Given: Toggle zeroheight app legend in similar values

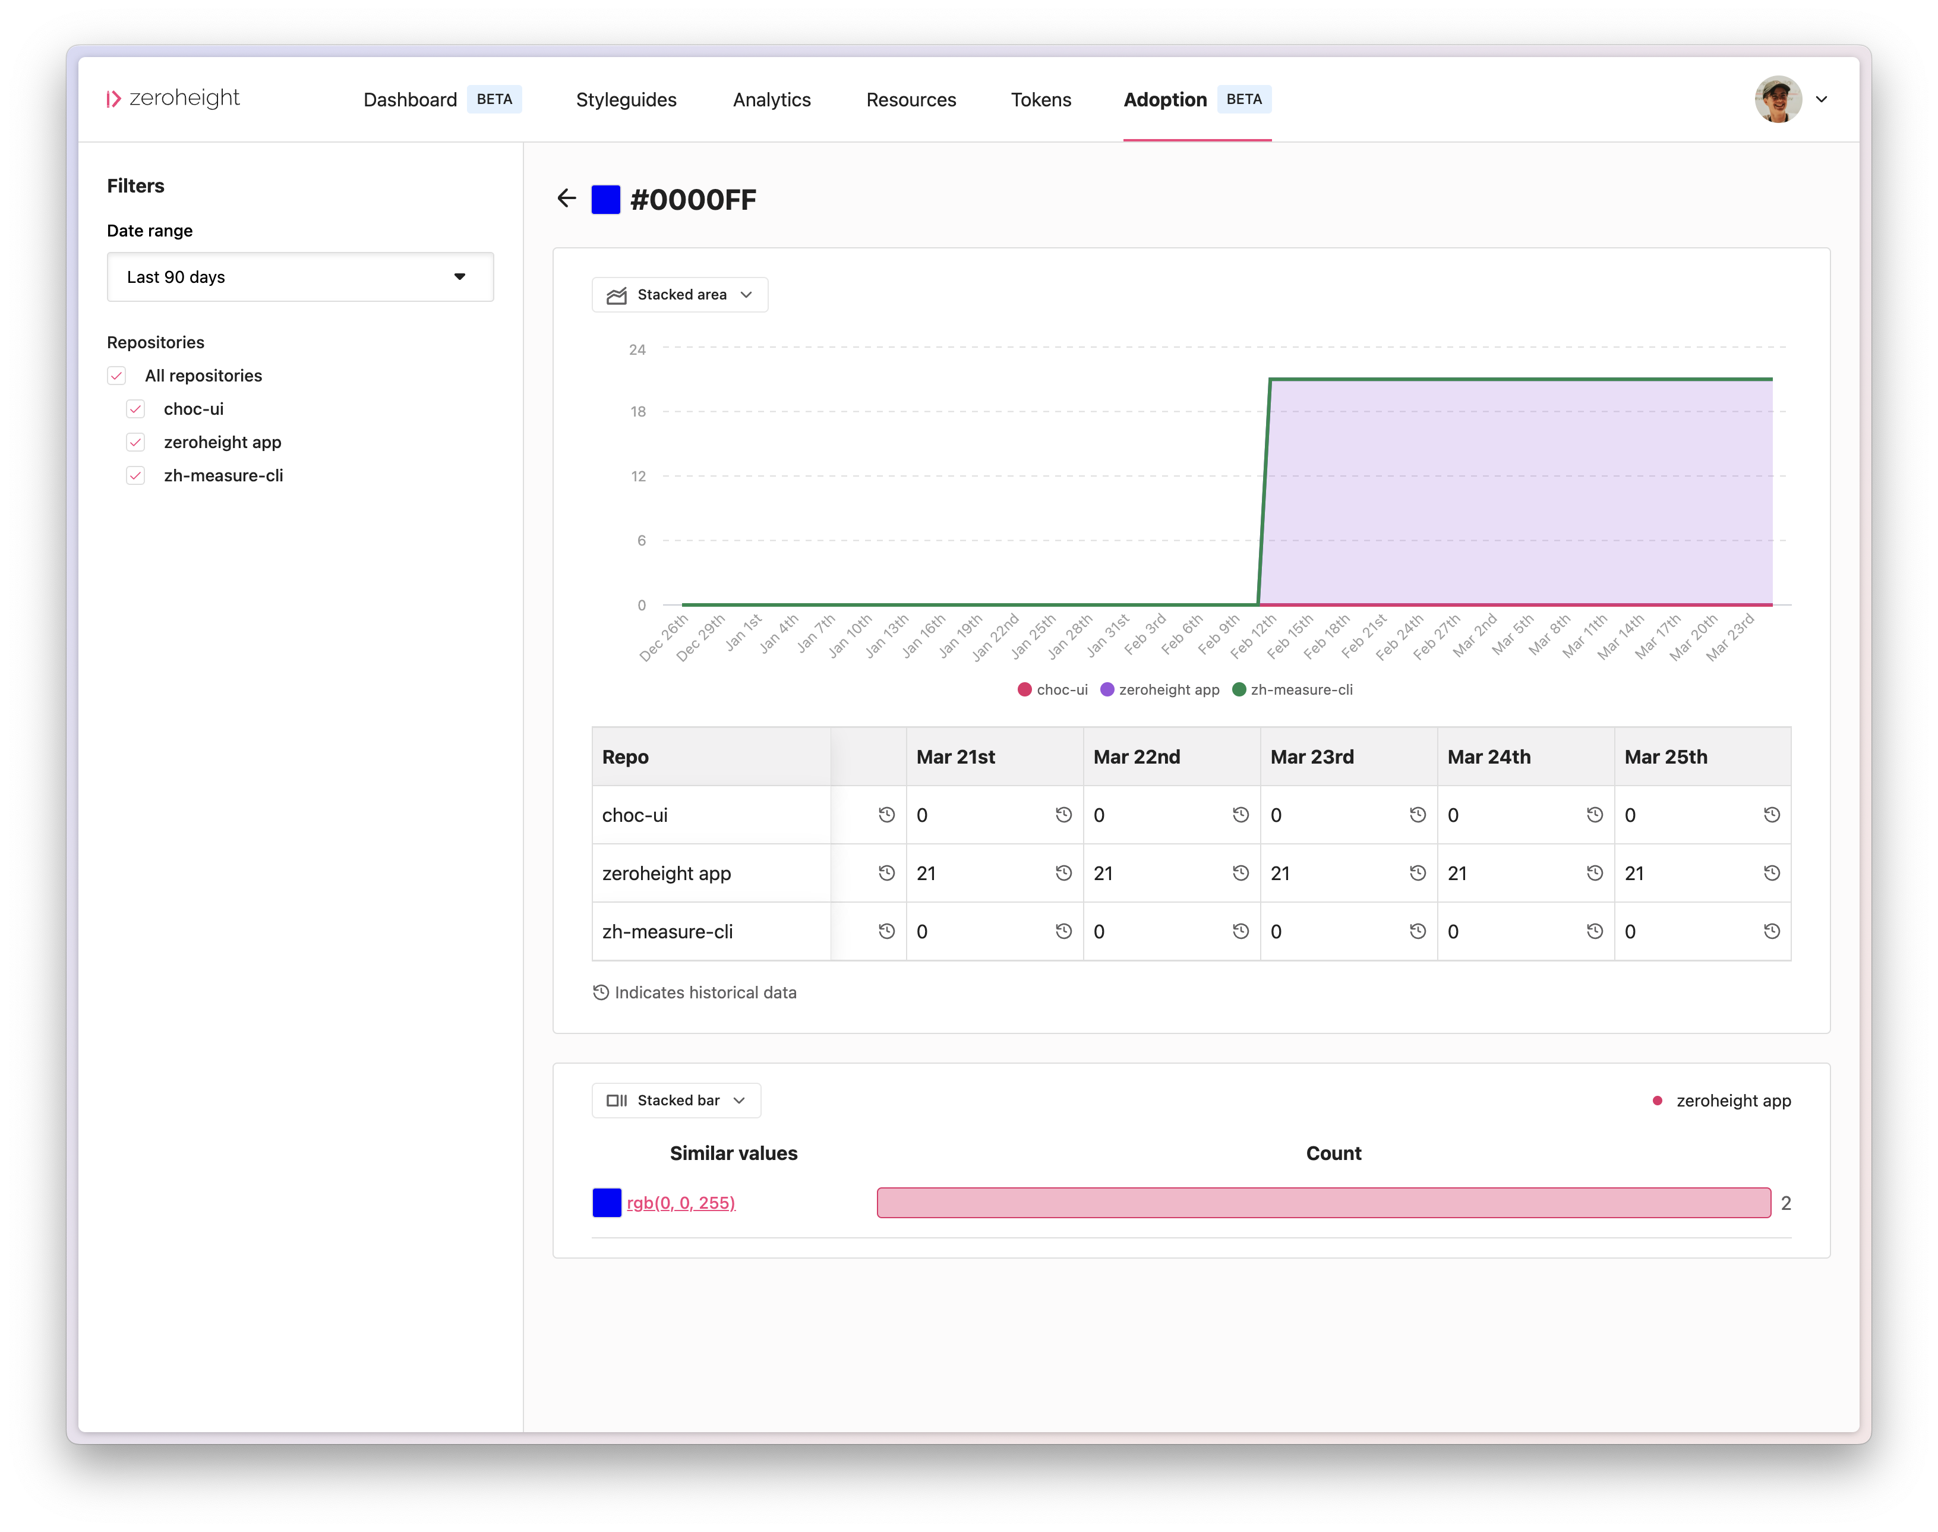Looking at the screenshot, I should (x=1722, y=1101).
